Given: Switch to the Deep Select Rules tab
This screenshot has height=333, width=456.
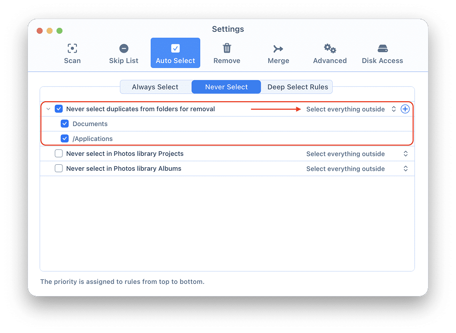Looking at the screenshot, I should pyautogui.click(x=297, y=87).
